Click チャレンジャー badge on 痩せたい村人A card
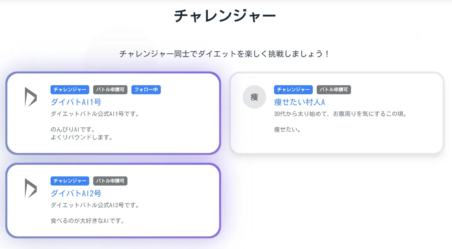Screen dimensions: 452x249 tap(293, 90)
